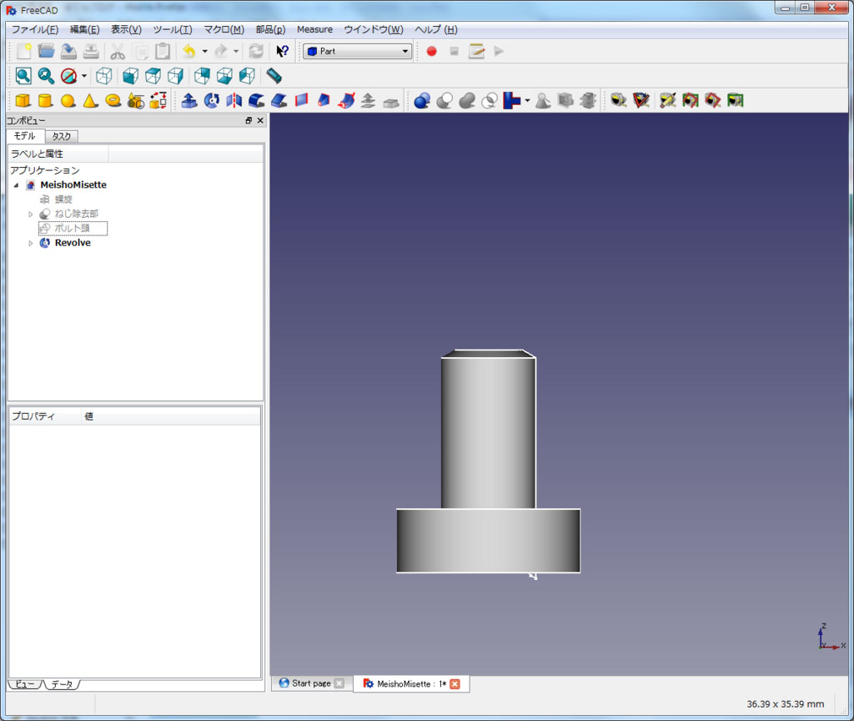This screenshot has height=721, width=854.
Task: Create a cylinder primitive
Action: pos(45,101)
